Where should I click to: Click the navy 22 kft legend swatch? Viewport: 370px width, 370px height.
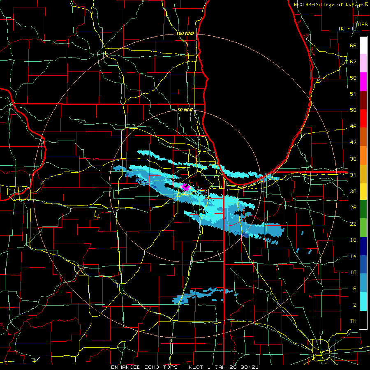coord(363,246)
